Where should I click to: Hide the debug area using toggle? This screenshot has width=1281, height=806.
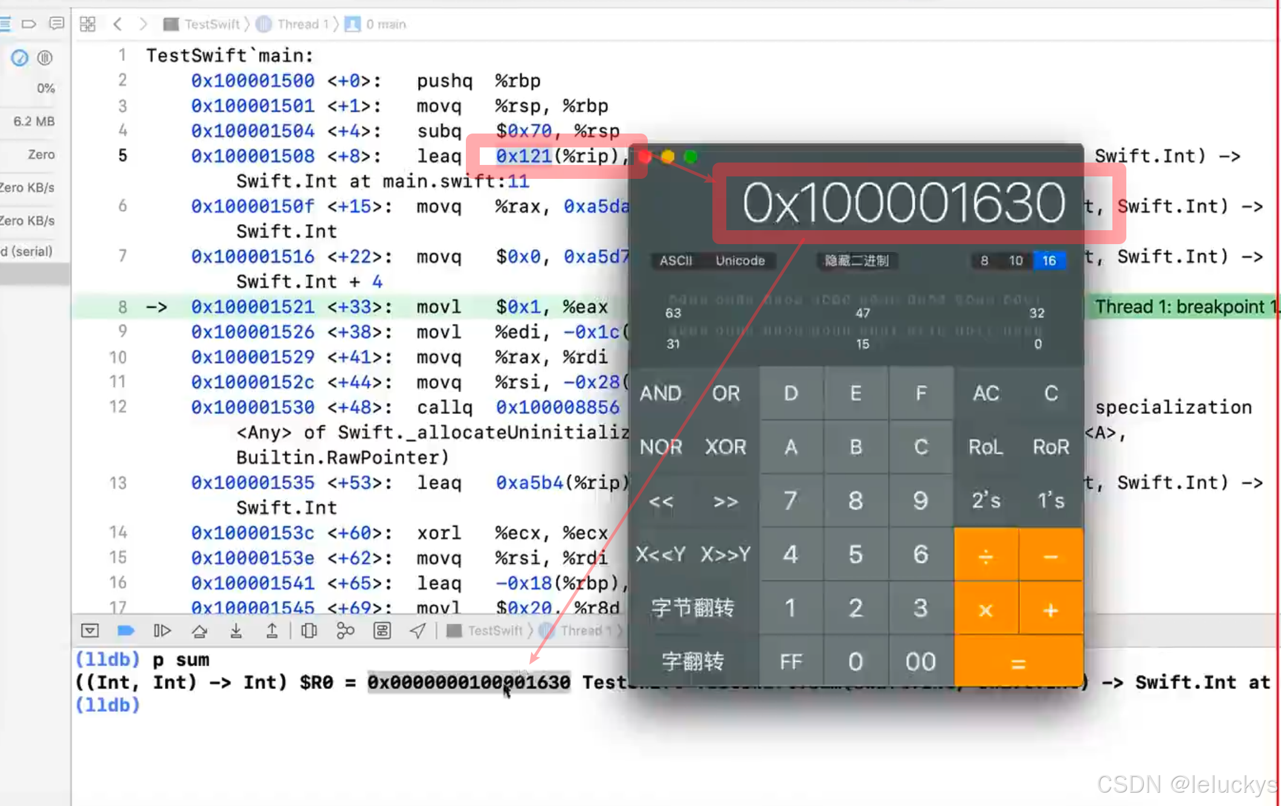[x=89, y=631]
